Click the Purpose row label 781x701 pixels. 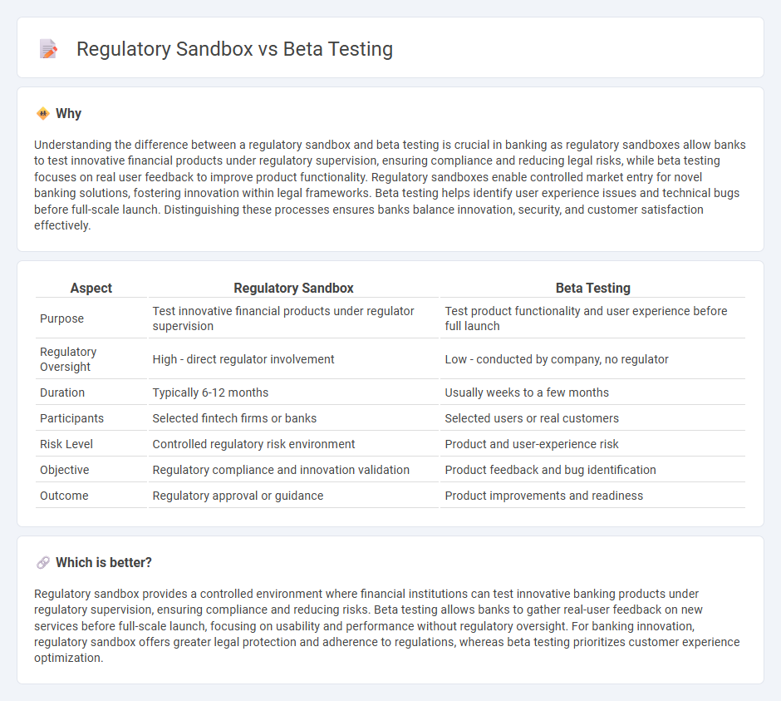tap(61, 318)
